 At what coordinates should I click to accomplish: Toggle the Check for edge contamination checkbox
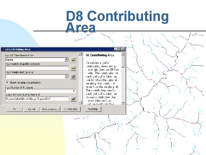[x=7, y=83]
